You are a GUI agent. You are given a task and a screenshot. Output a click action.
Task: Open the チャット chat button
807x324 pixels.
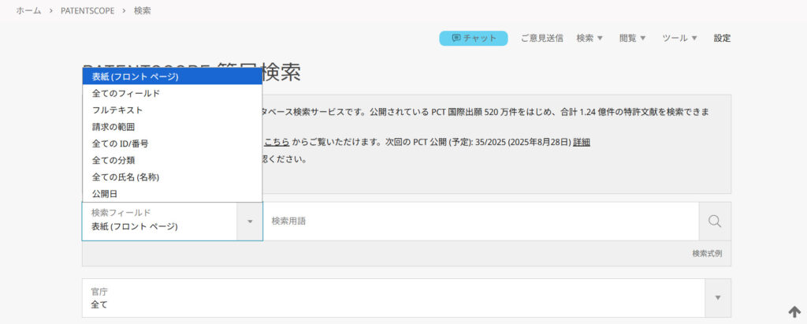click(x=474, y=38)
